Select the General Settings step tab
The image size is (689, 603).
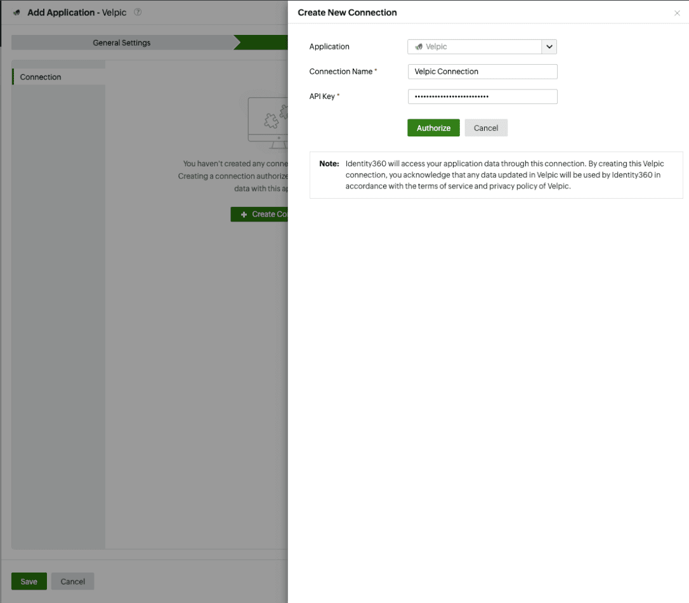click(122, 43)
